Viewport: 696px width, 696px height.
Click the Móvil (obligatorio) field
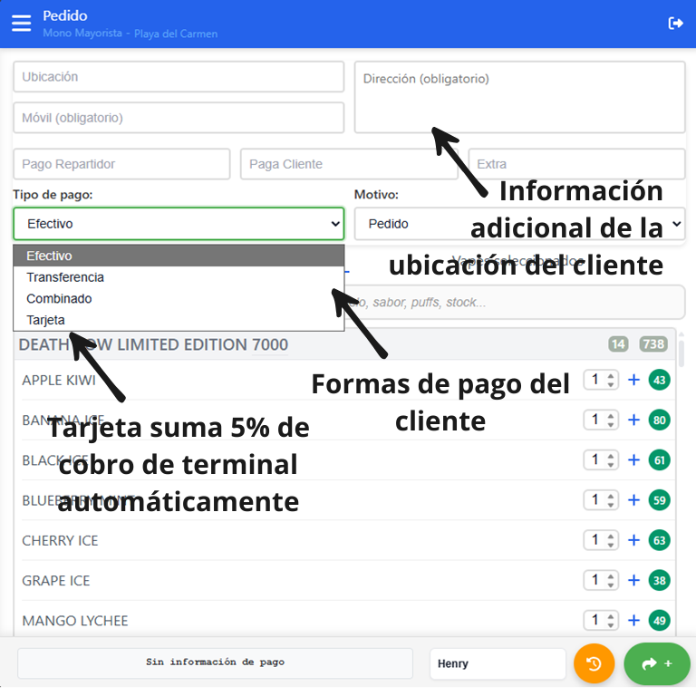(179, 118)
